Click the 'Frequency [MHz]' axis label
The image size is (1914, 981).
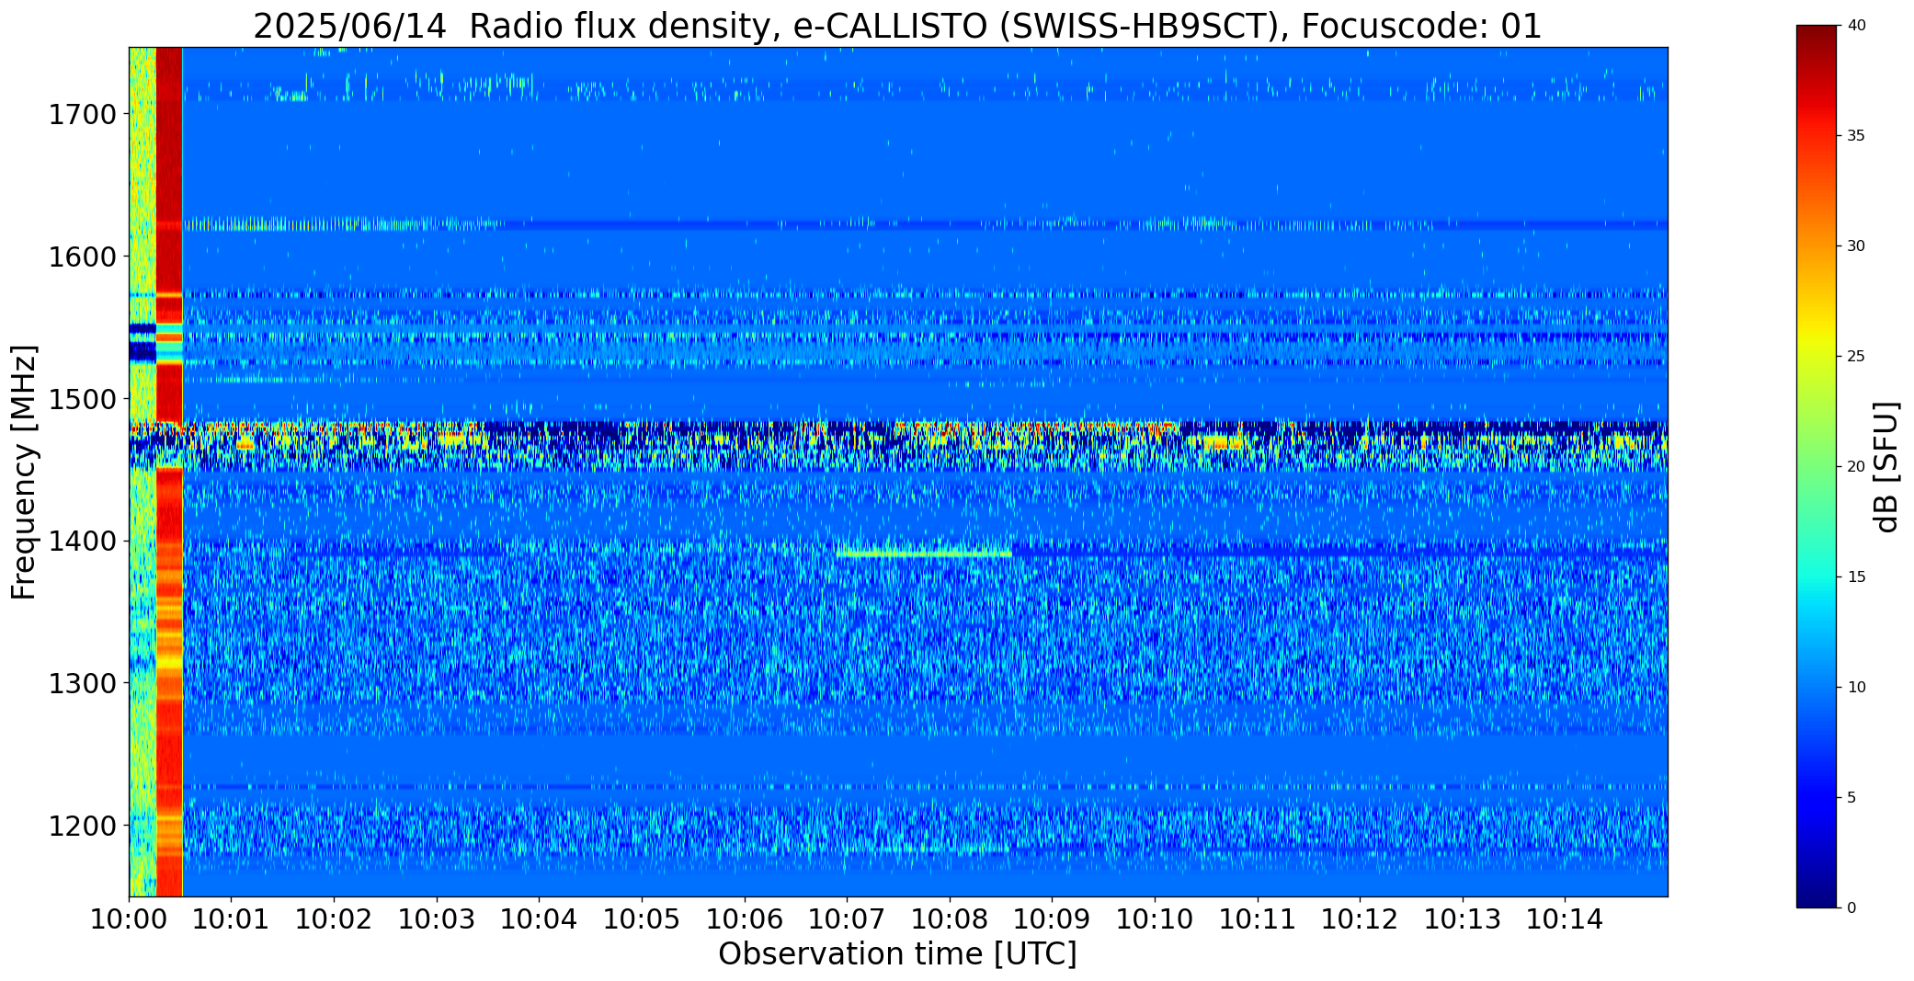25,473
